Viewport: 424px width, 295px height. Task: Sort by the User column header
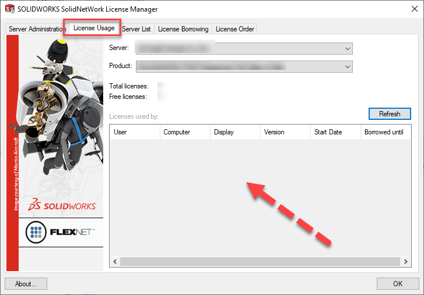pyautogui.click(x=135, y=132)
